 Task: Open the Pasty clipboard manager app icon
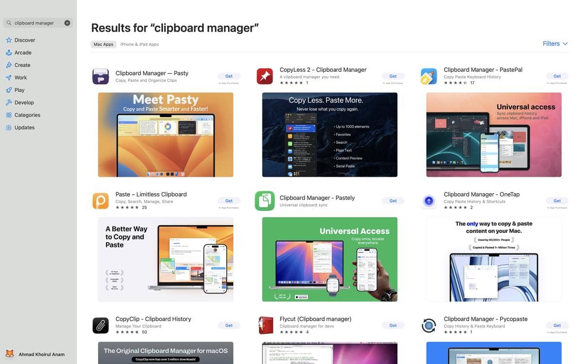coord(101,76)
